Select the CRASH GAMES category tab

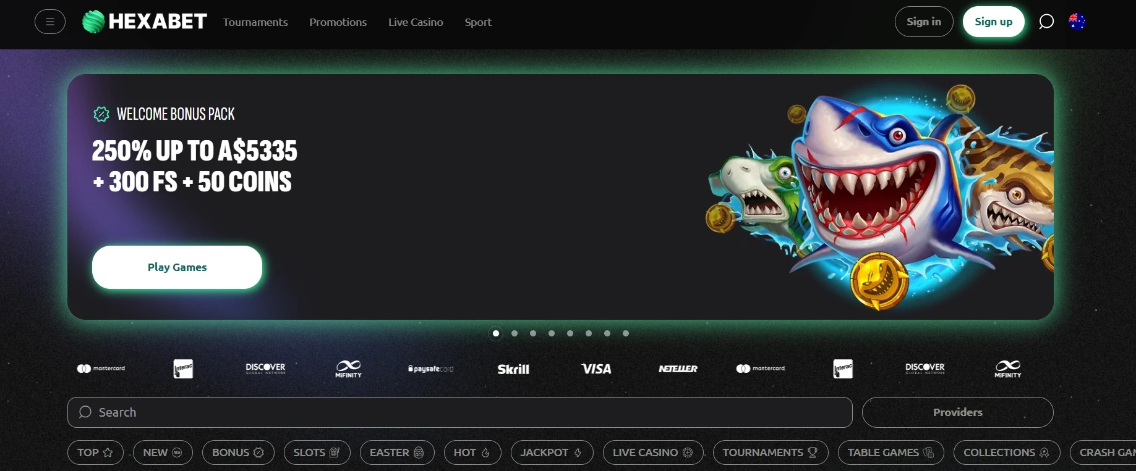[1103, 452]
